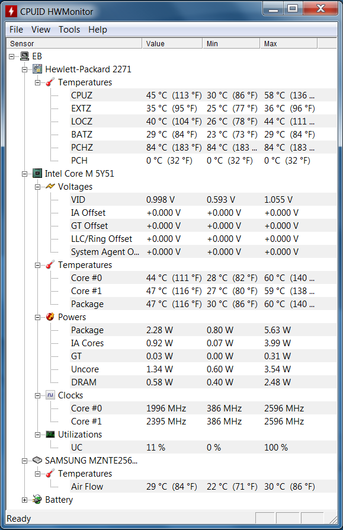Expand the Battery node
This screenshot has width=343, height=530.
24,500
